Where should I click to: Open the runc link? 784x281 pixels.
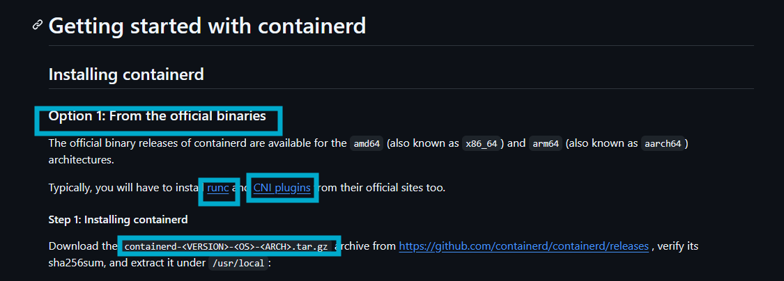coord(218,188)
